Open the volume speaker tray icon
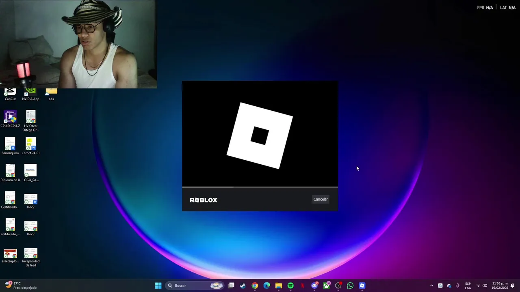Image resolution: width=520 pixels, height=292 pixels. [x=485, y=286]
